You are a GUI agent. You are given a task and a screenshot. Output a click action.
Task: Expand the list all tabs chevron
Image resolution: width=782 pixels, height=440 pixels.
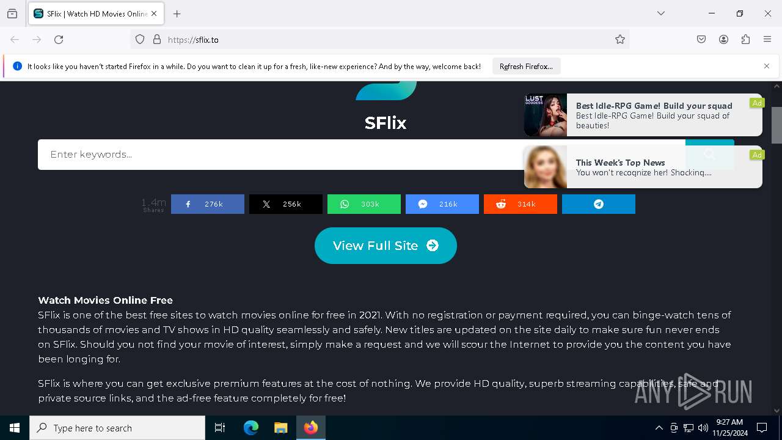[661, 13]
